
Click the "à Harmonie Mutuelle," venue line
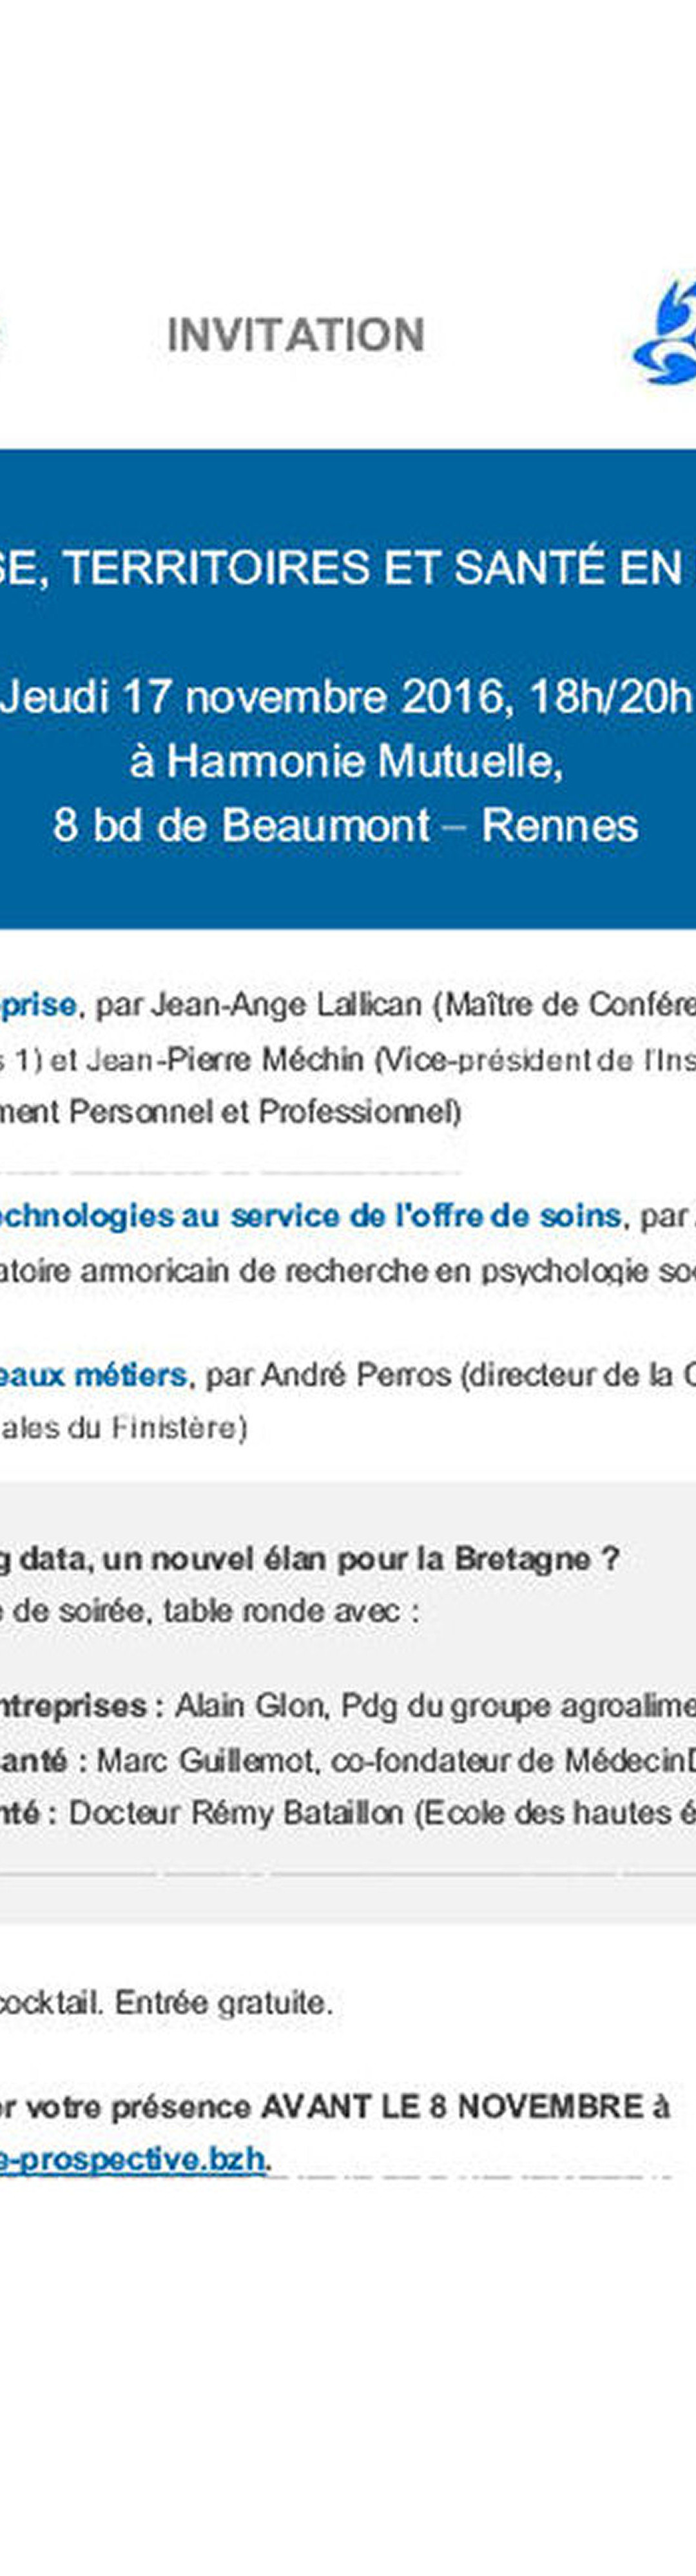tap(346, 761)
